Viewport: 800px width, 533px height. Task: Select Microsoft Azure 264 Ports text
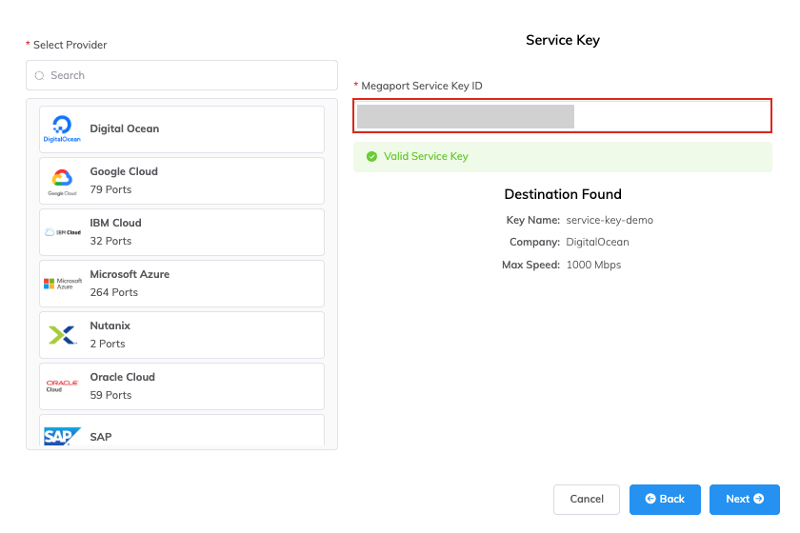(130, 283)
